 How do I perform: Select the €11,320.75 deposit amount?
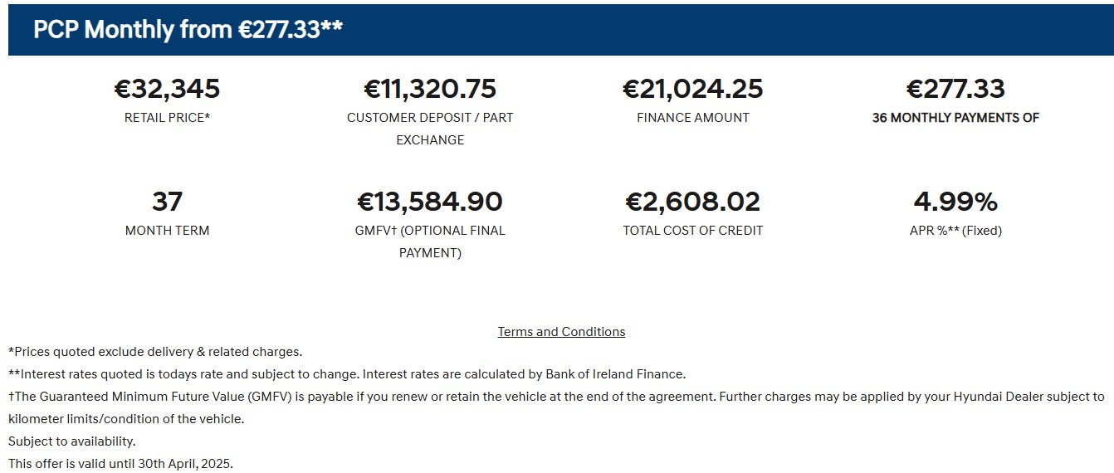(x=430, y=89)
